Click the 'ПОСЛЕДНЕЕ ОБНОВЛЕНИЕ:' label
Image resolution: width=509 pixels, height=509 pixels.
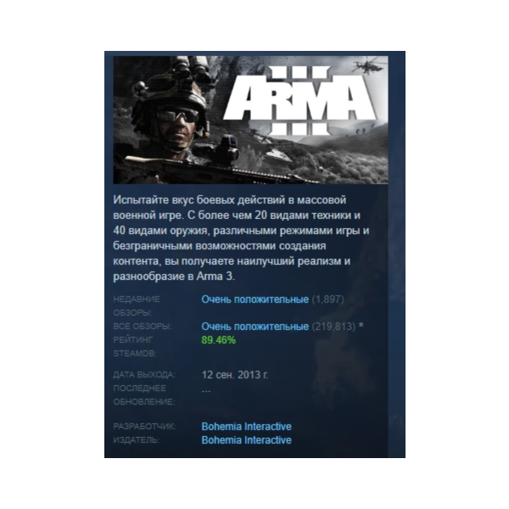[x=144, y=395]
